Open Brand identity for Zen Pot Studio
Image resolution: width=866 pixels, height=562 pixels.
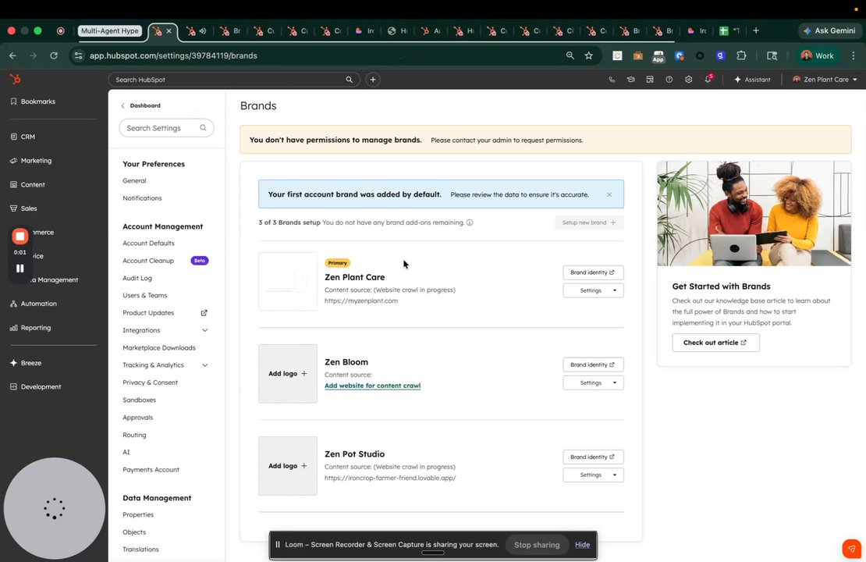pyautogui.click(x=593, y=457)
